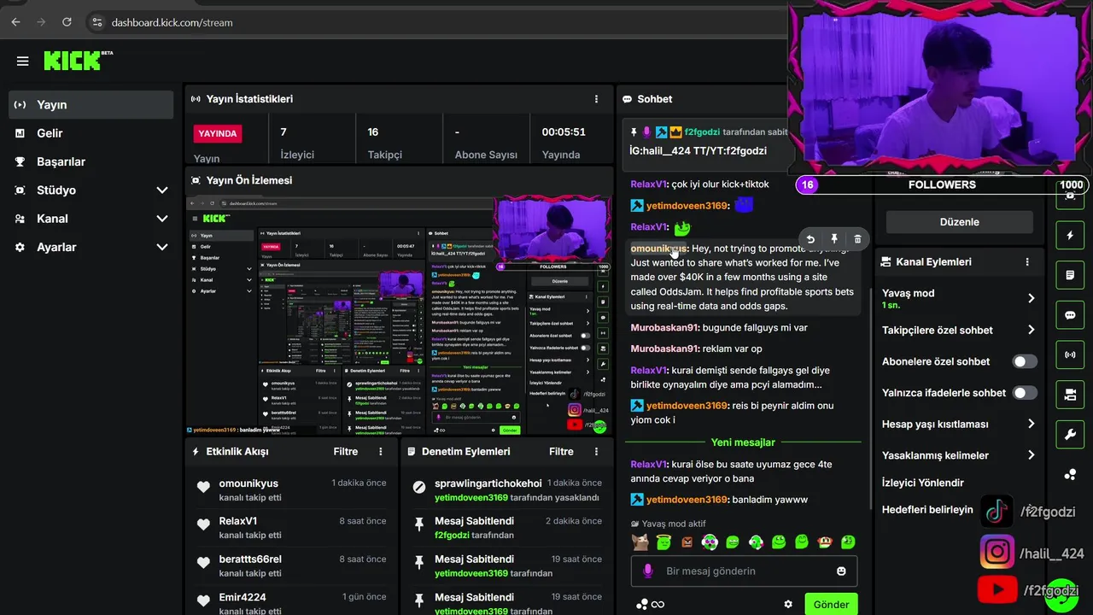1093x615 pixels.
Task: Click omounikyus row in Etkinlik Akışı
Action: click(x=290, y=489)
